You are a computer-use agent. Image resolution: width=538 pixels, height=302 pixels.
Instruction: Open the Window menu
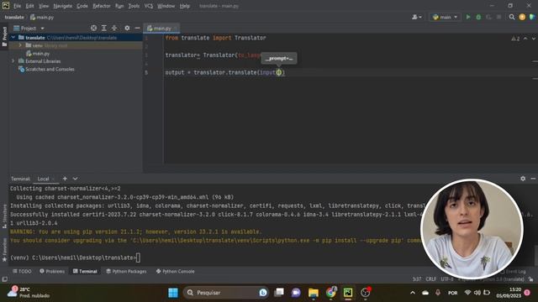(166, 6)
